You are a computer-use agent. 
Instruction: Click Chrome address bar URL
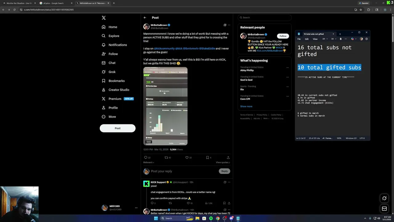click(x=49, y=10)
